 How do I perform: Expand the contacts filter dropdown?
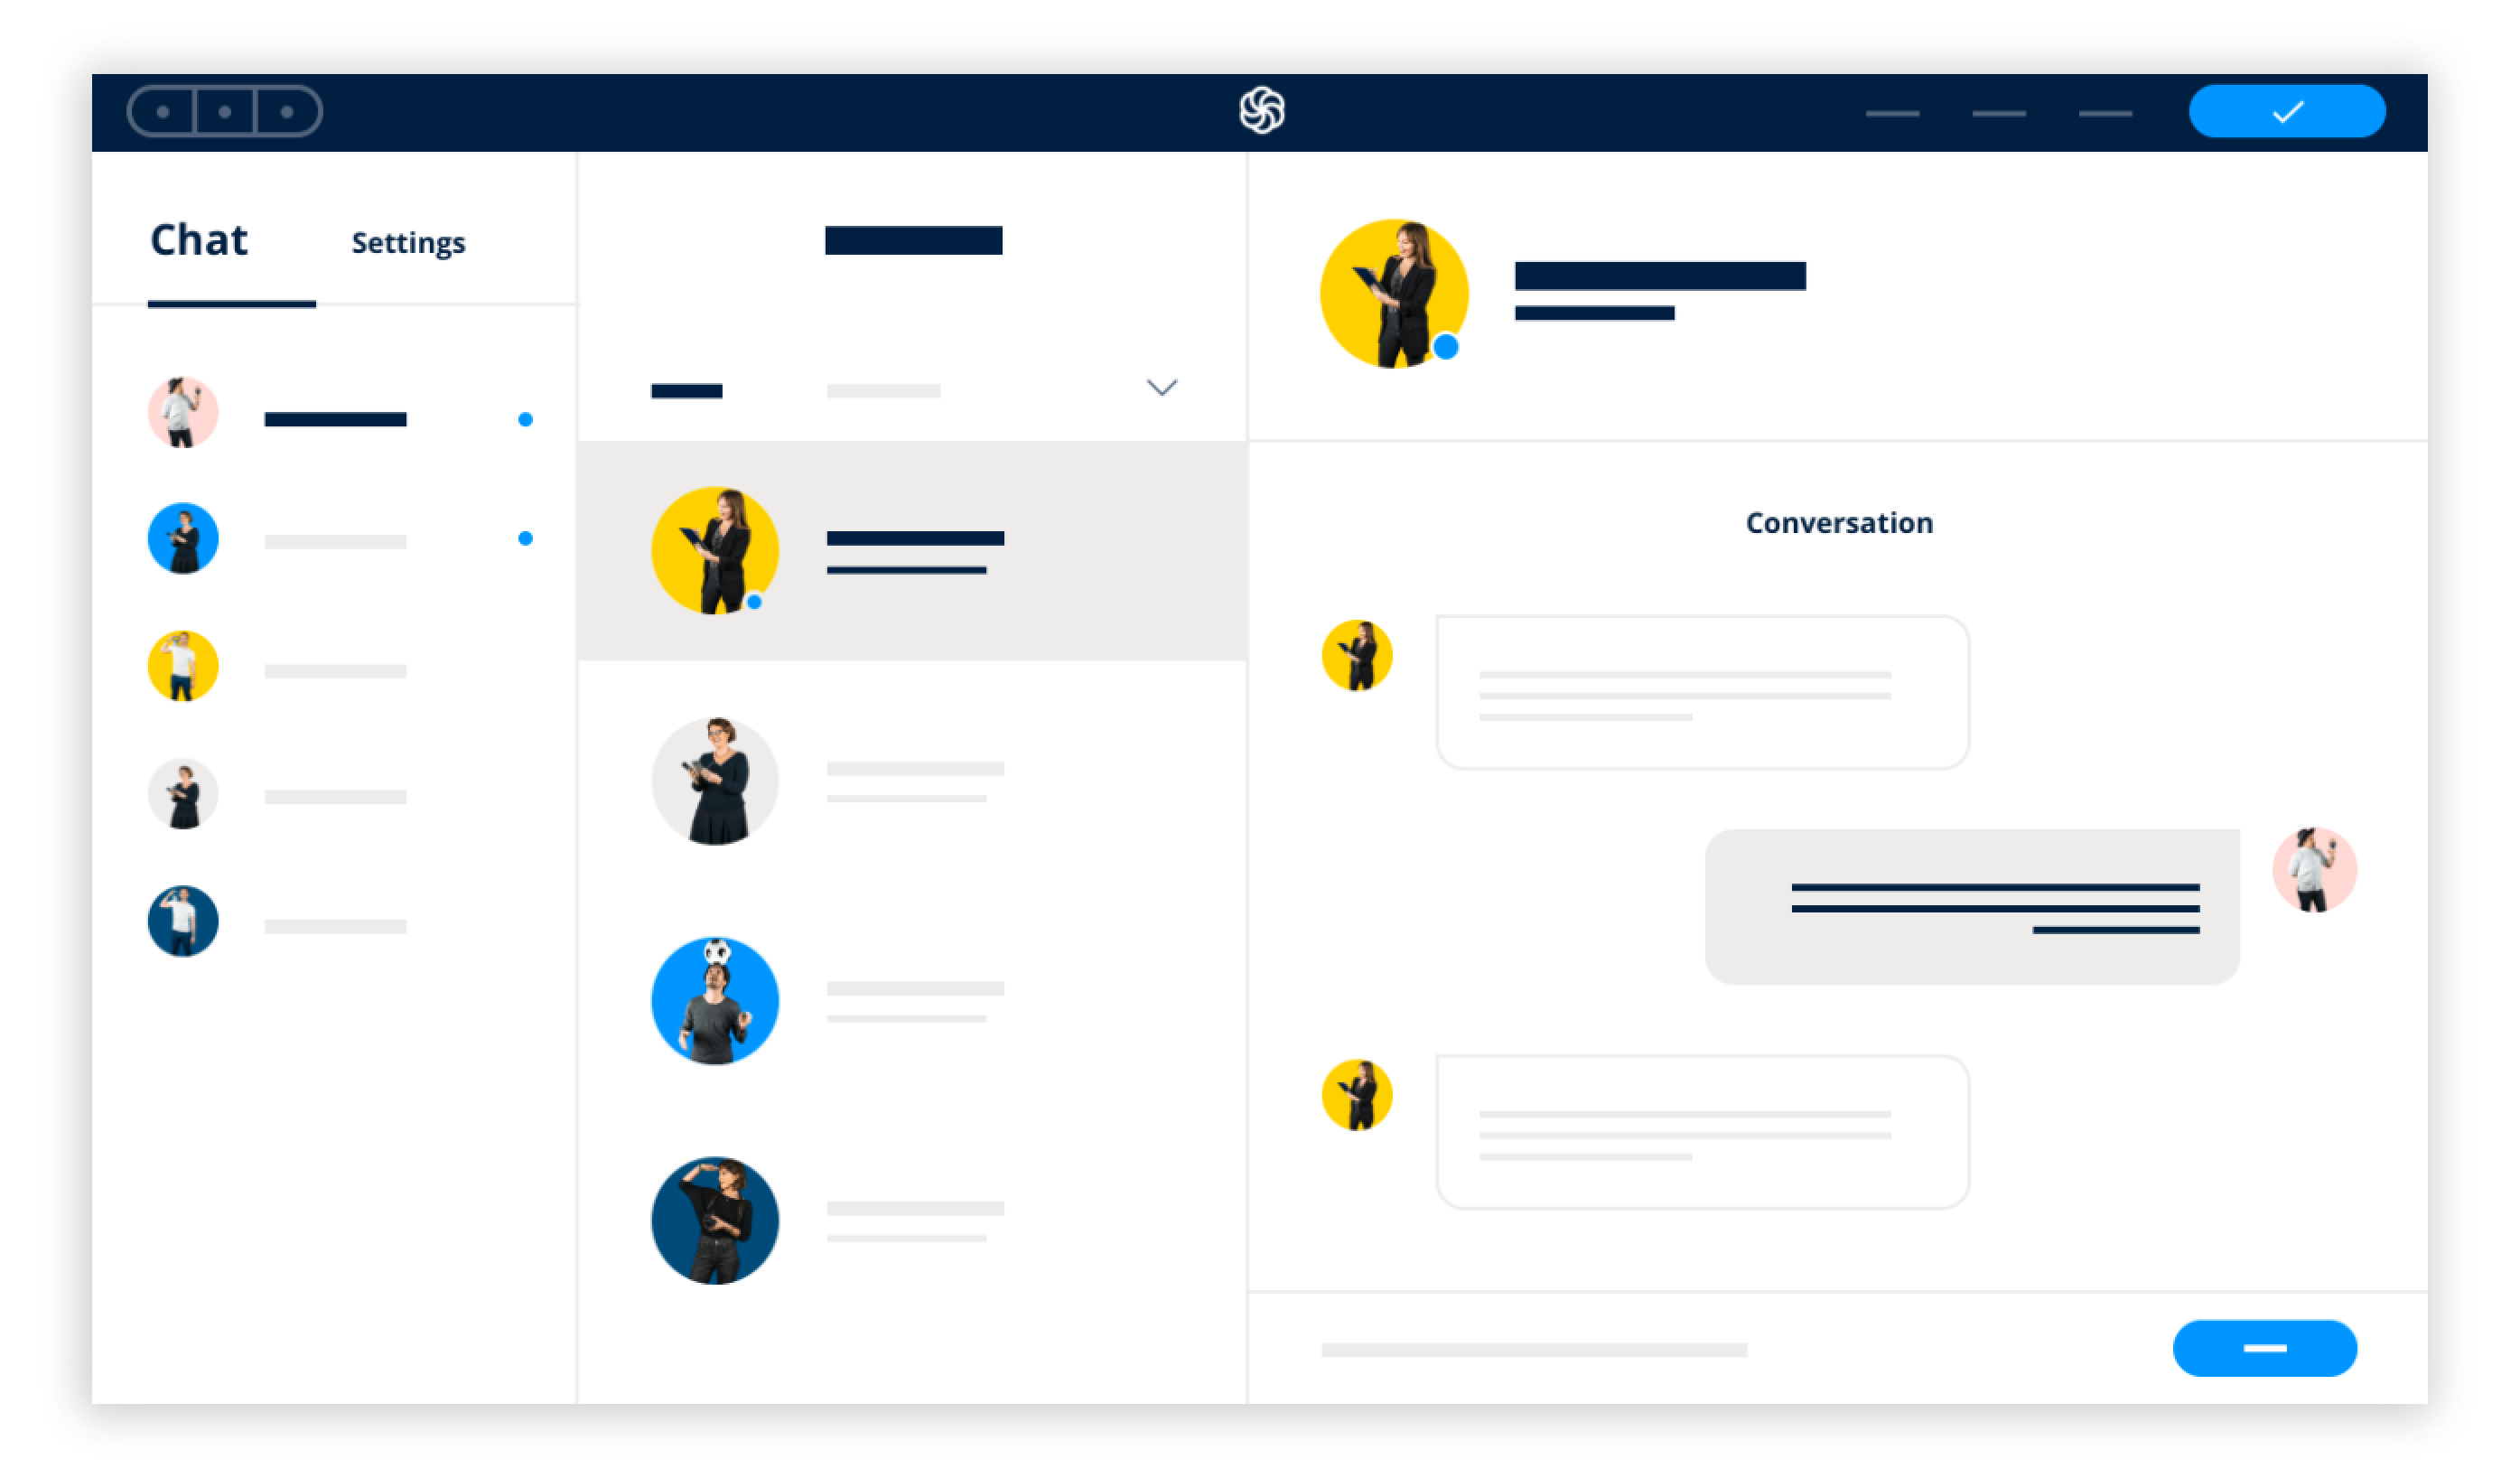point(1159,387)
